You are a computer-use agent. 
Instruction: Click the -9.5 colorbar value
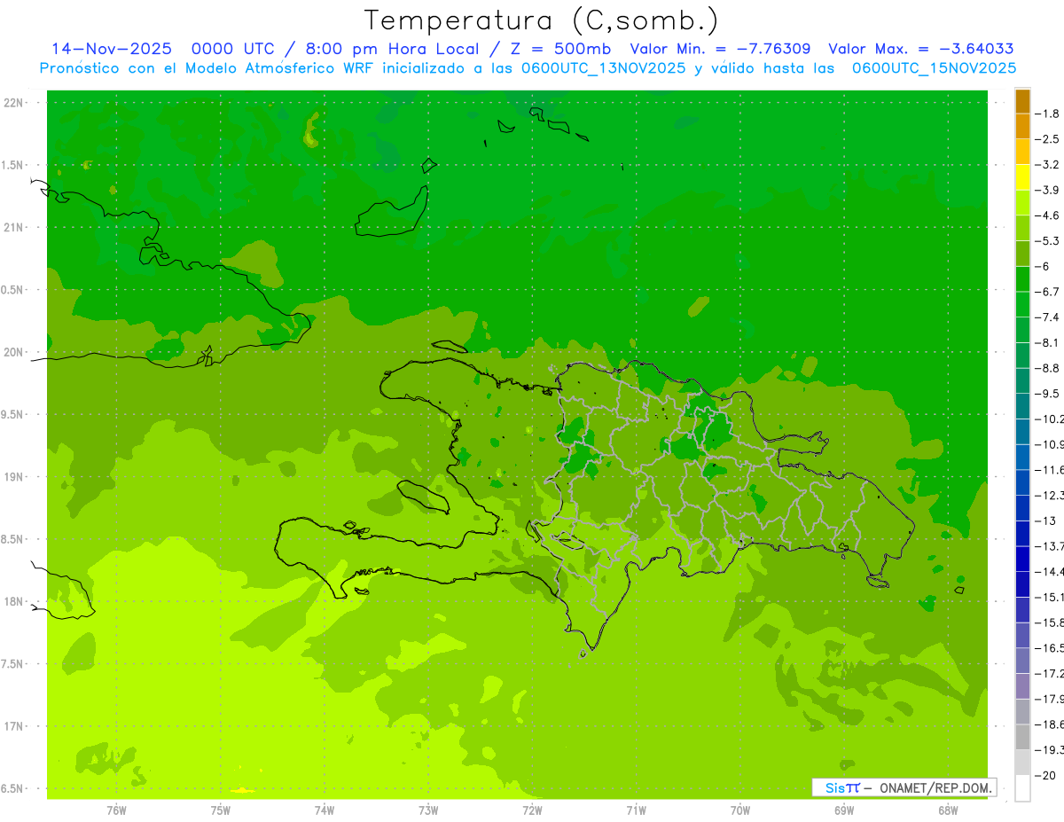[1048, 394]
